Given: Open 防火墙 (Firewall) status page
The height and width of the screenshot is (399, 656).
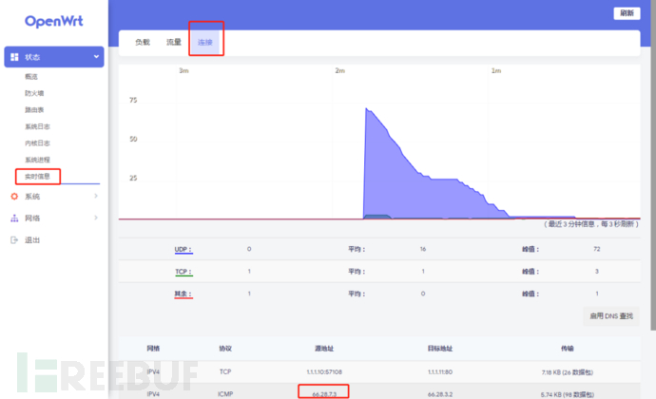Looking at the screenshot, I should click(35, 93).
